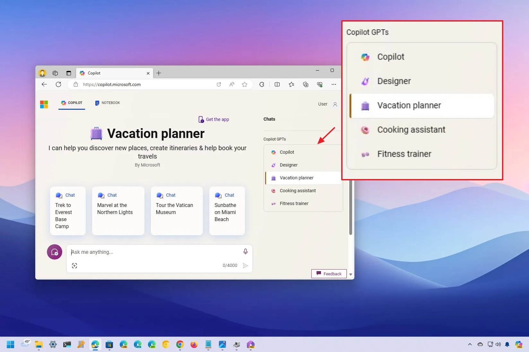529x352 pixels.
Task: Select Copilot in the Copilot GPTs list
Action: 303,152
